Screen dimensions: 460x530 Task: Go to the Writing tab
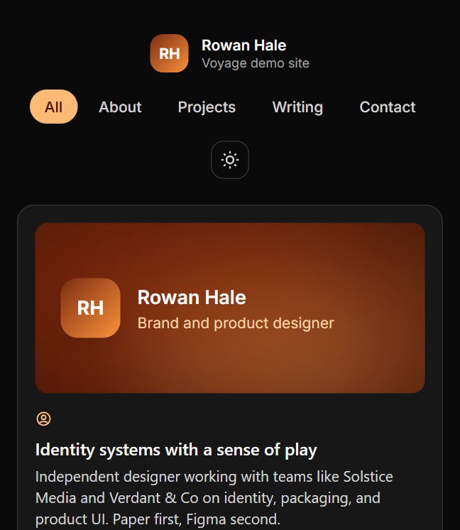coord(297,107)
